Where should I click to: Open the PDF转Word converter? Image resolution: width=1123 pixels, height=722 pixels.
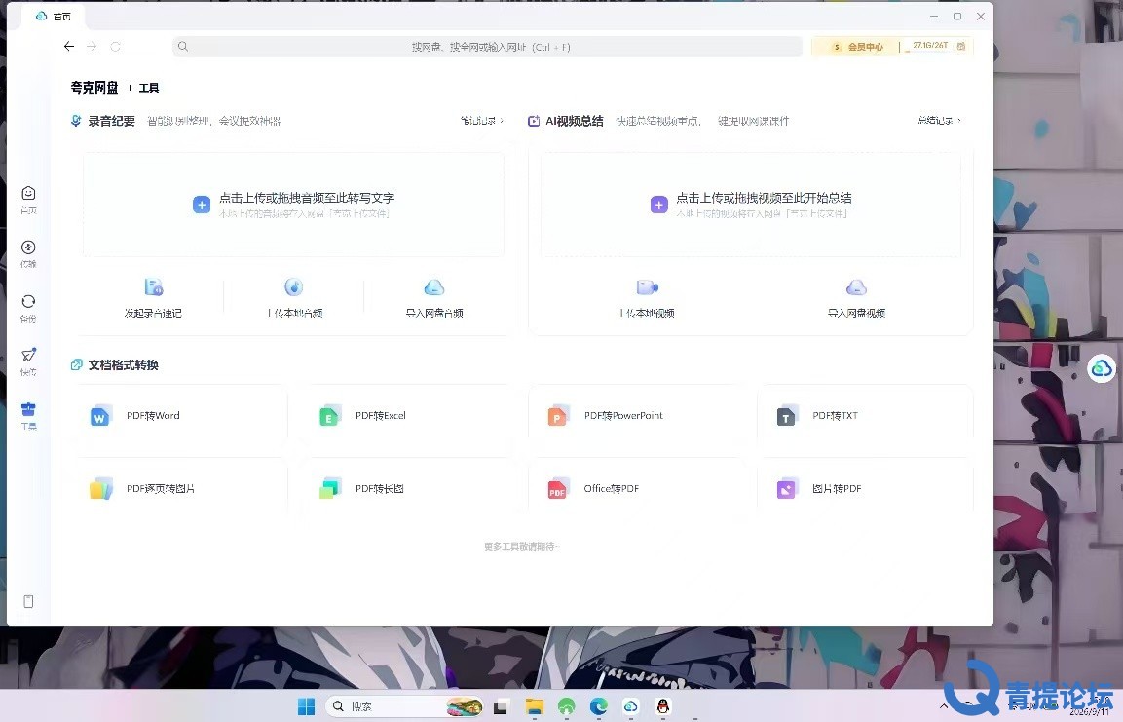click(182, 416)
